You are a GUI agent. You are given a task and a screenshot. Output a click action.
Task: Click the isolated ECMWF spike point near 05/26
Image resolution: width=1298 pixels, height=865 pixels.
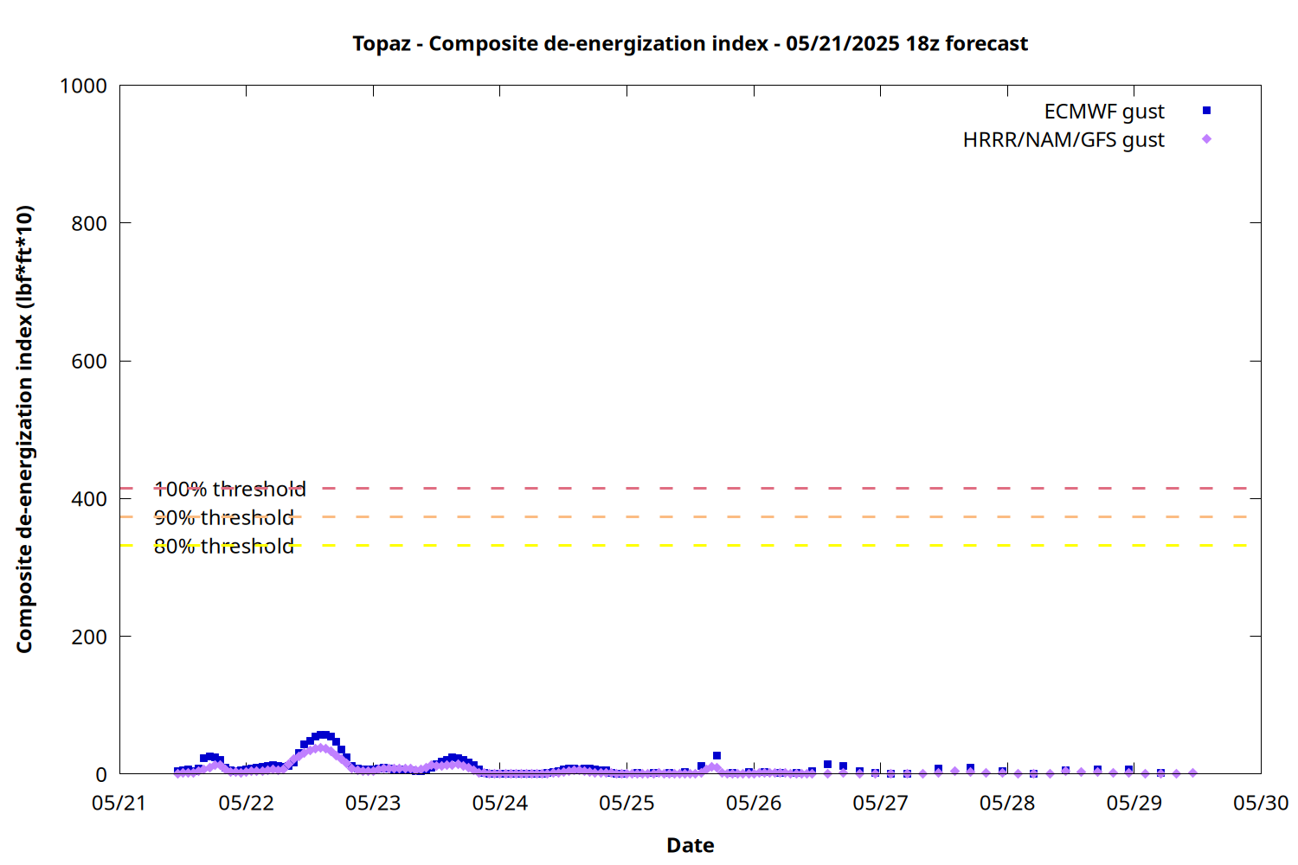[716, 756]
